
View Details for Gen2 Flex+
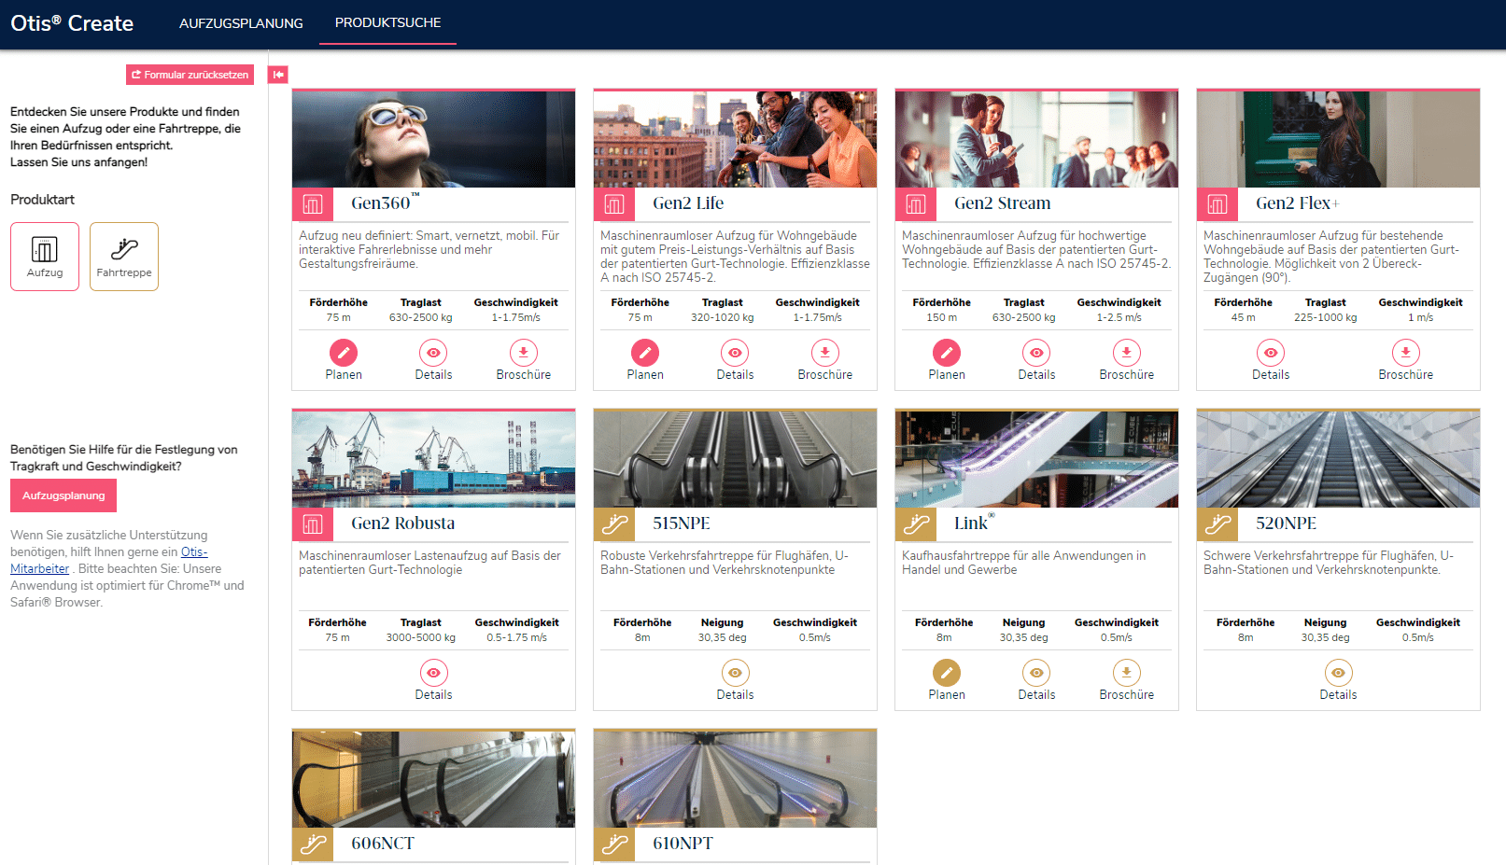(1271, 353)
